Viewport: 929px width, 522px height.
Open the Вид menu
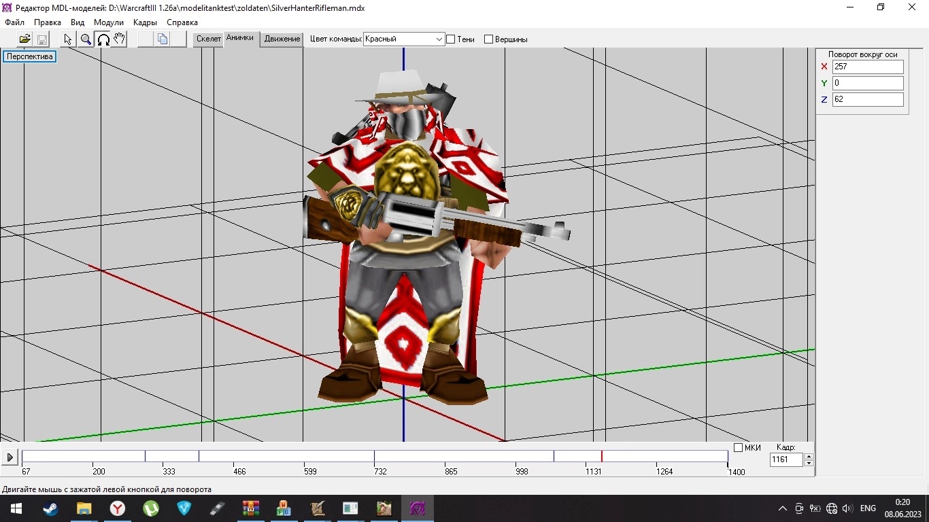78,22
